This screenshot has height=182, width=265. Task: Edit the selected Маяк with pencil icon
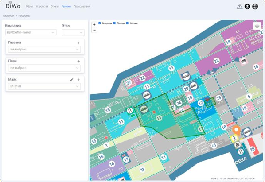(x=72, y=80)
